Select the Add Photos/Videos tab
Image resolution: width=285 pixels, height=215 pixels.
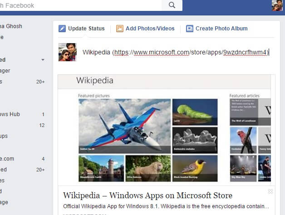(145, 29)
